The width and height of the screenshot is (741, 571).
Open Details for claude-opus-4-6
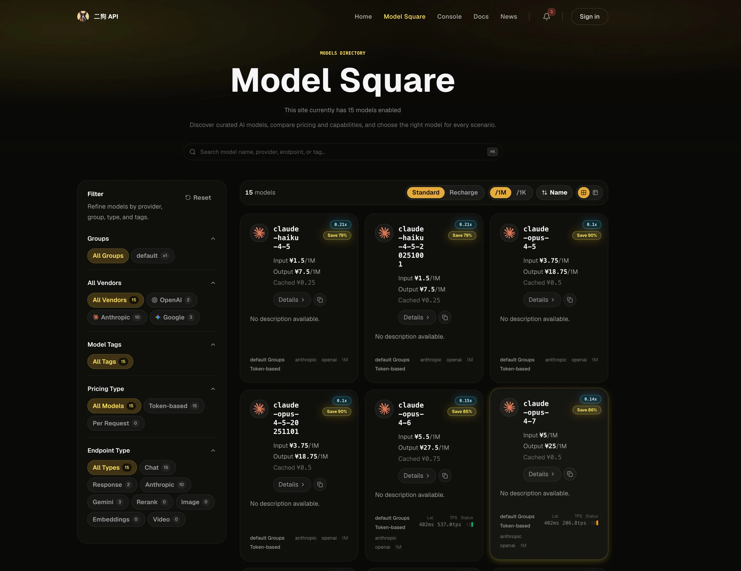(x=417, y=476)
